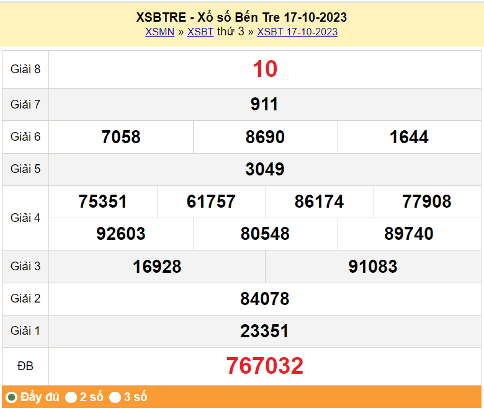Click the Giải 7 result 911
The width and height of the screenshot is (484, 411).
(265, 104)
